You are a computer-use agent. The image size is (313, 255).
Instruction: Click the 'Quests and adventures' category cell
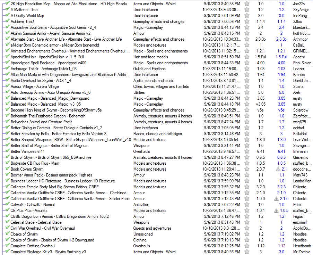tap(152, 228)
